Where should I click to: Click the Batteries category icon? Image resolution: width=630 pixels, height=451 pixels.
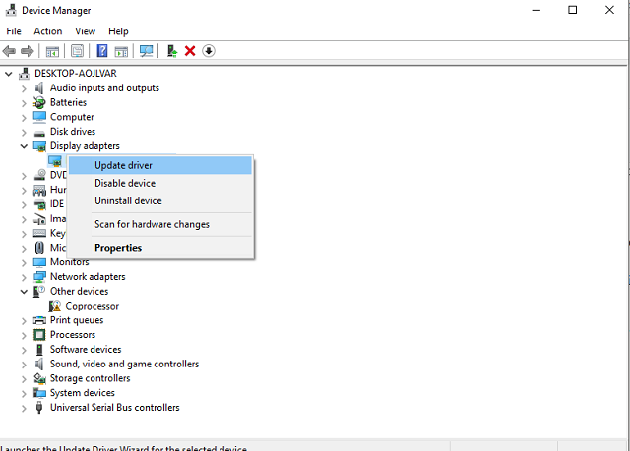(x=39, y=102)
